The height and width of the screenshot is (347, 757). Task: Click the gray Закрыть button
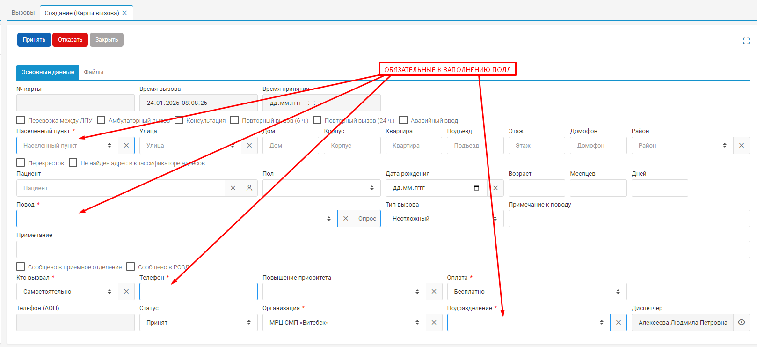click(x=107, y=40)
